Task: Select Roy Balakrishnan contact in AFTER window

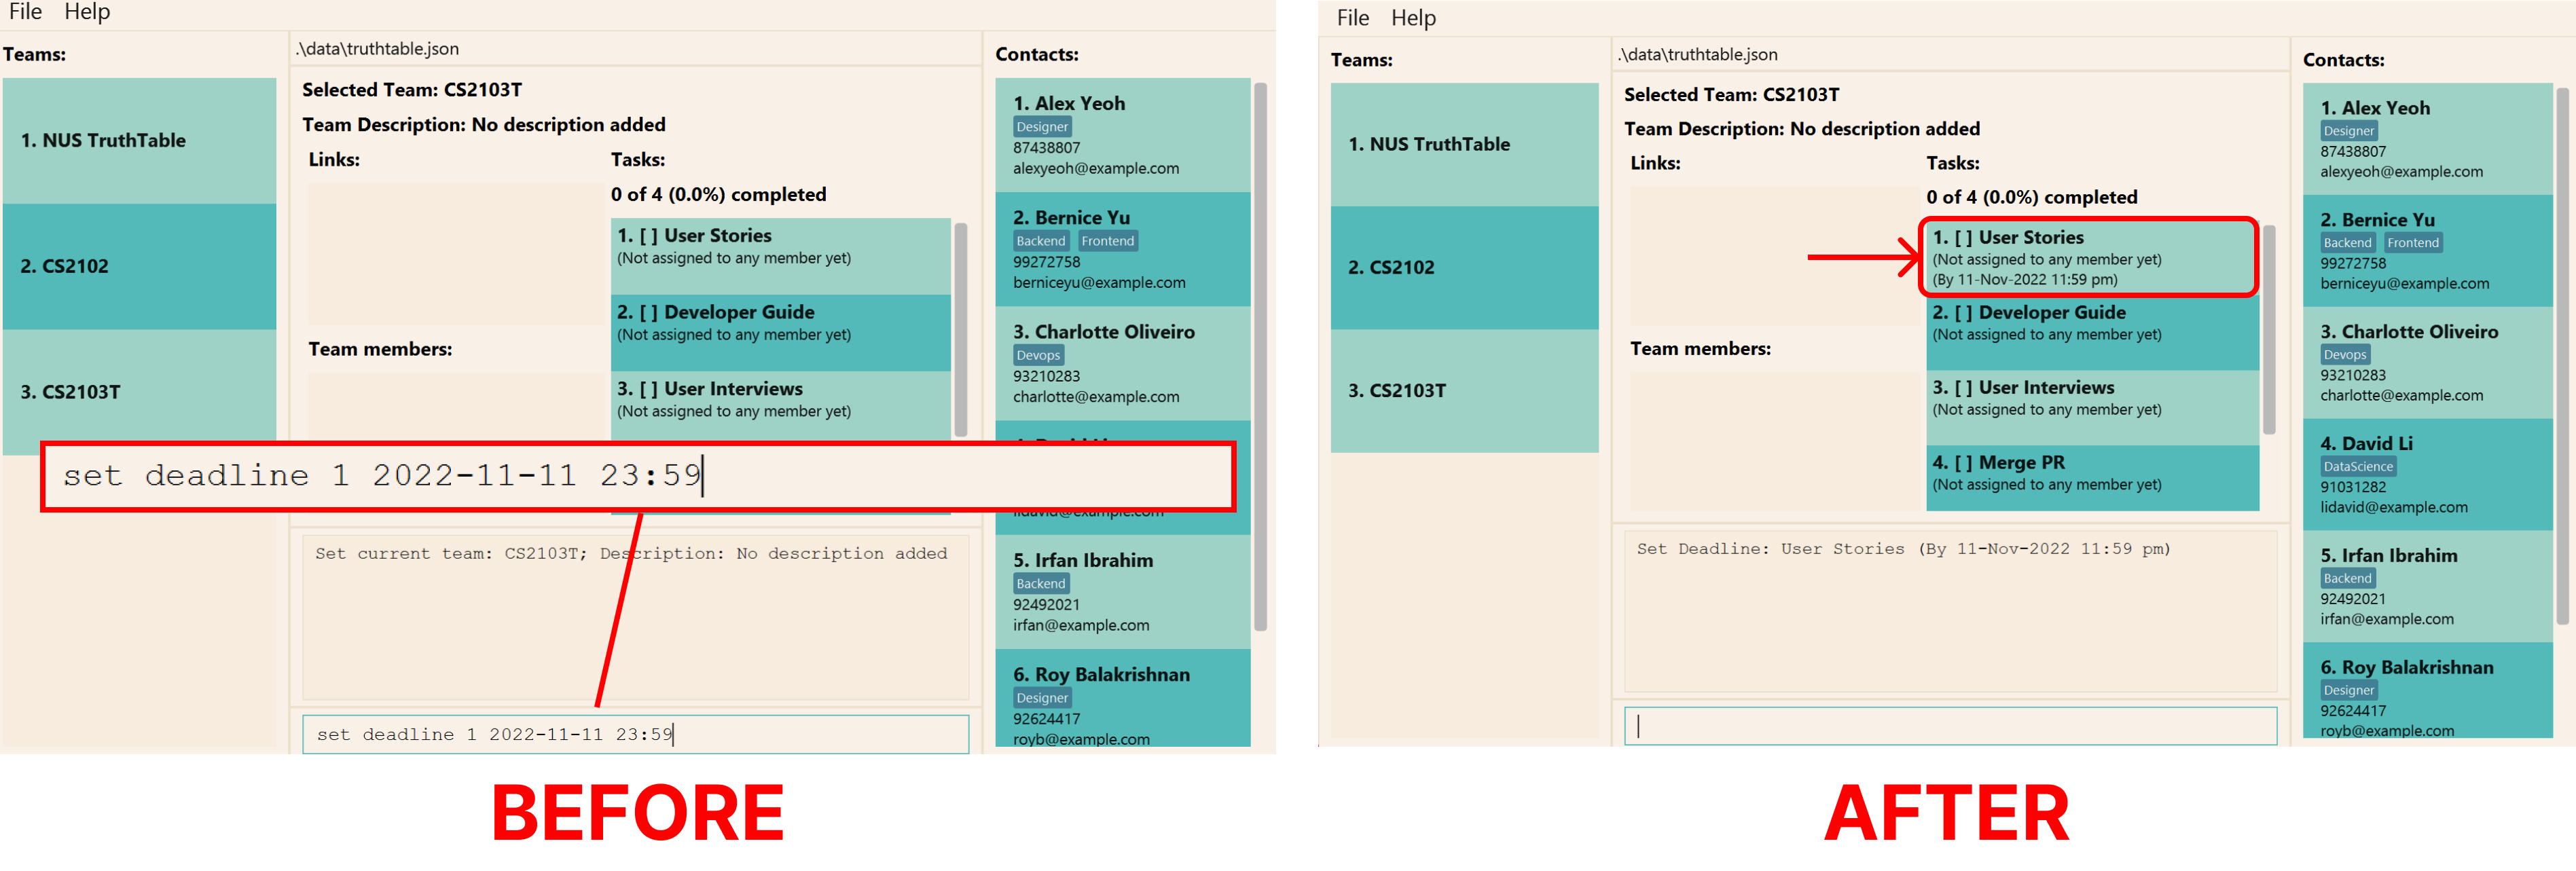Action: click(x=2428, y=691)
